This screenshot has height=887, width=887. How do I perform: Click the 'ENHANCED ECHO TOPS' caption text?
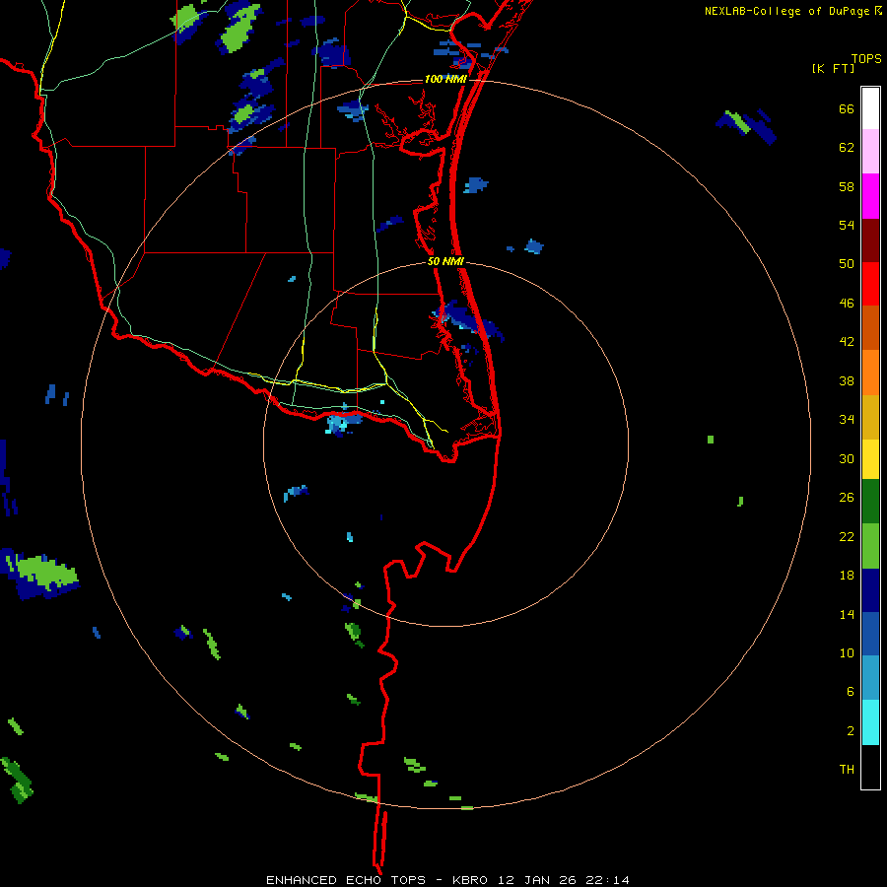(346, 880)
